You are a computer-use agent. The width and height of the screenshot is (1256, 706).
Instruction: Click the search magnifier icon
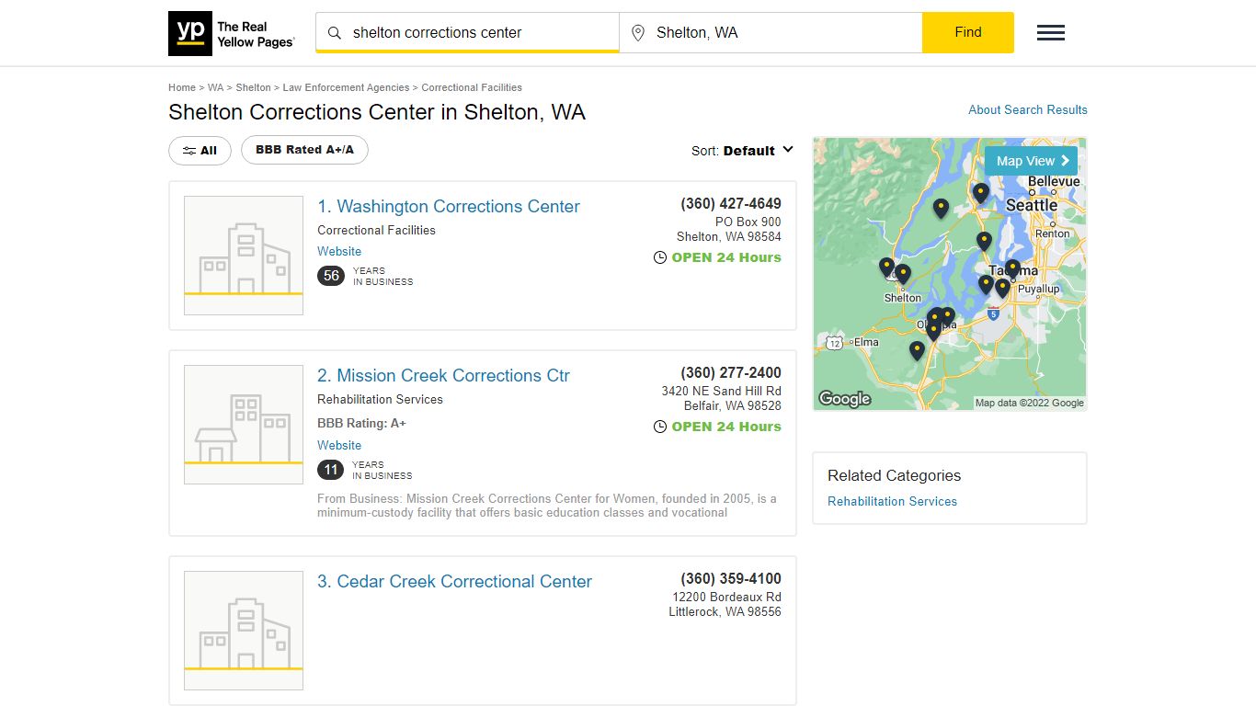335,33
